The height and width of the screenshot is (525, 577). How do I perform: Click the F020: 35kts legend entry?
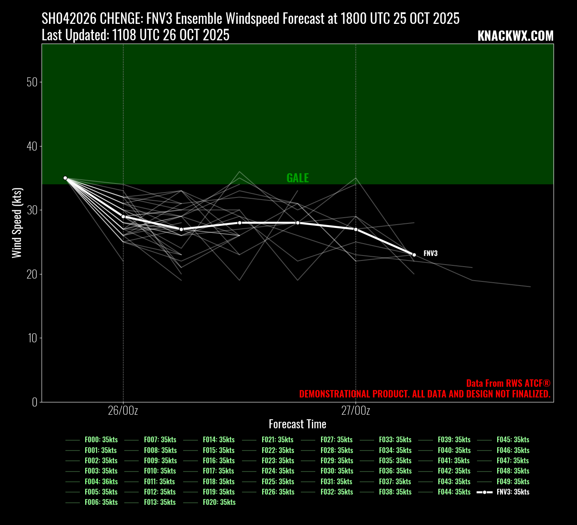pyautogui.click(x=219, y=502)
